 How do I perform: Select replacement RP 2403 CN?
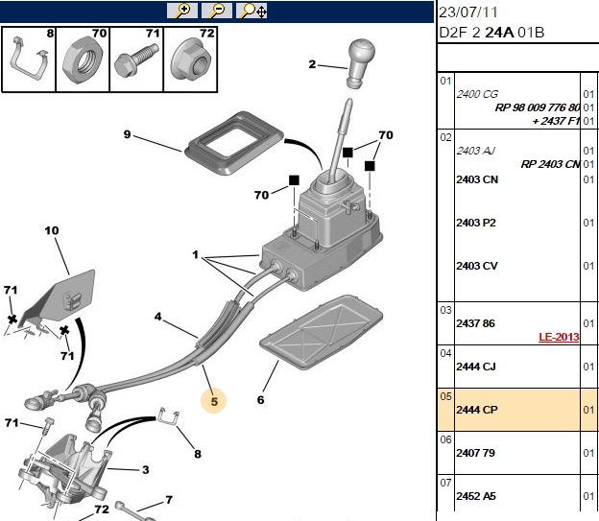pos(550,164)
